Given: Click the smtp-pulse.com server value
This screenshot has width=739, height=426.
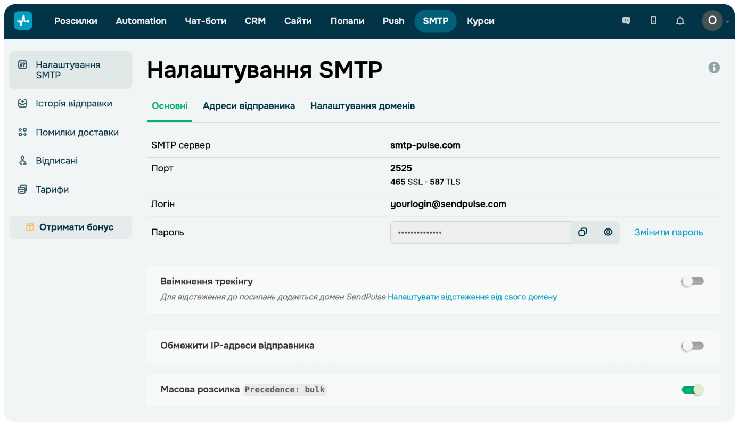Looking at the screenshot, I should pos(425,145).
